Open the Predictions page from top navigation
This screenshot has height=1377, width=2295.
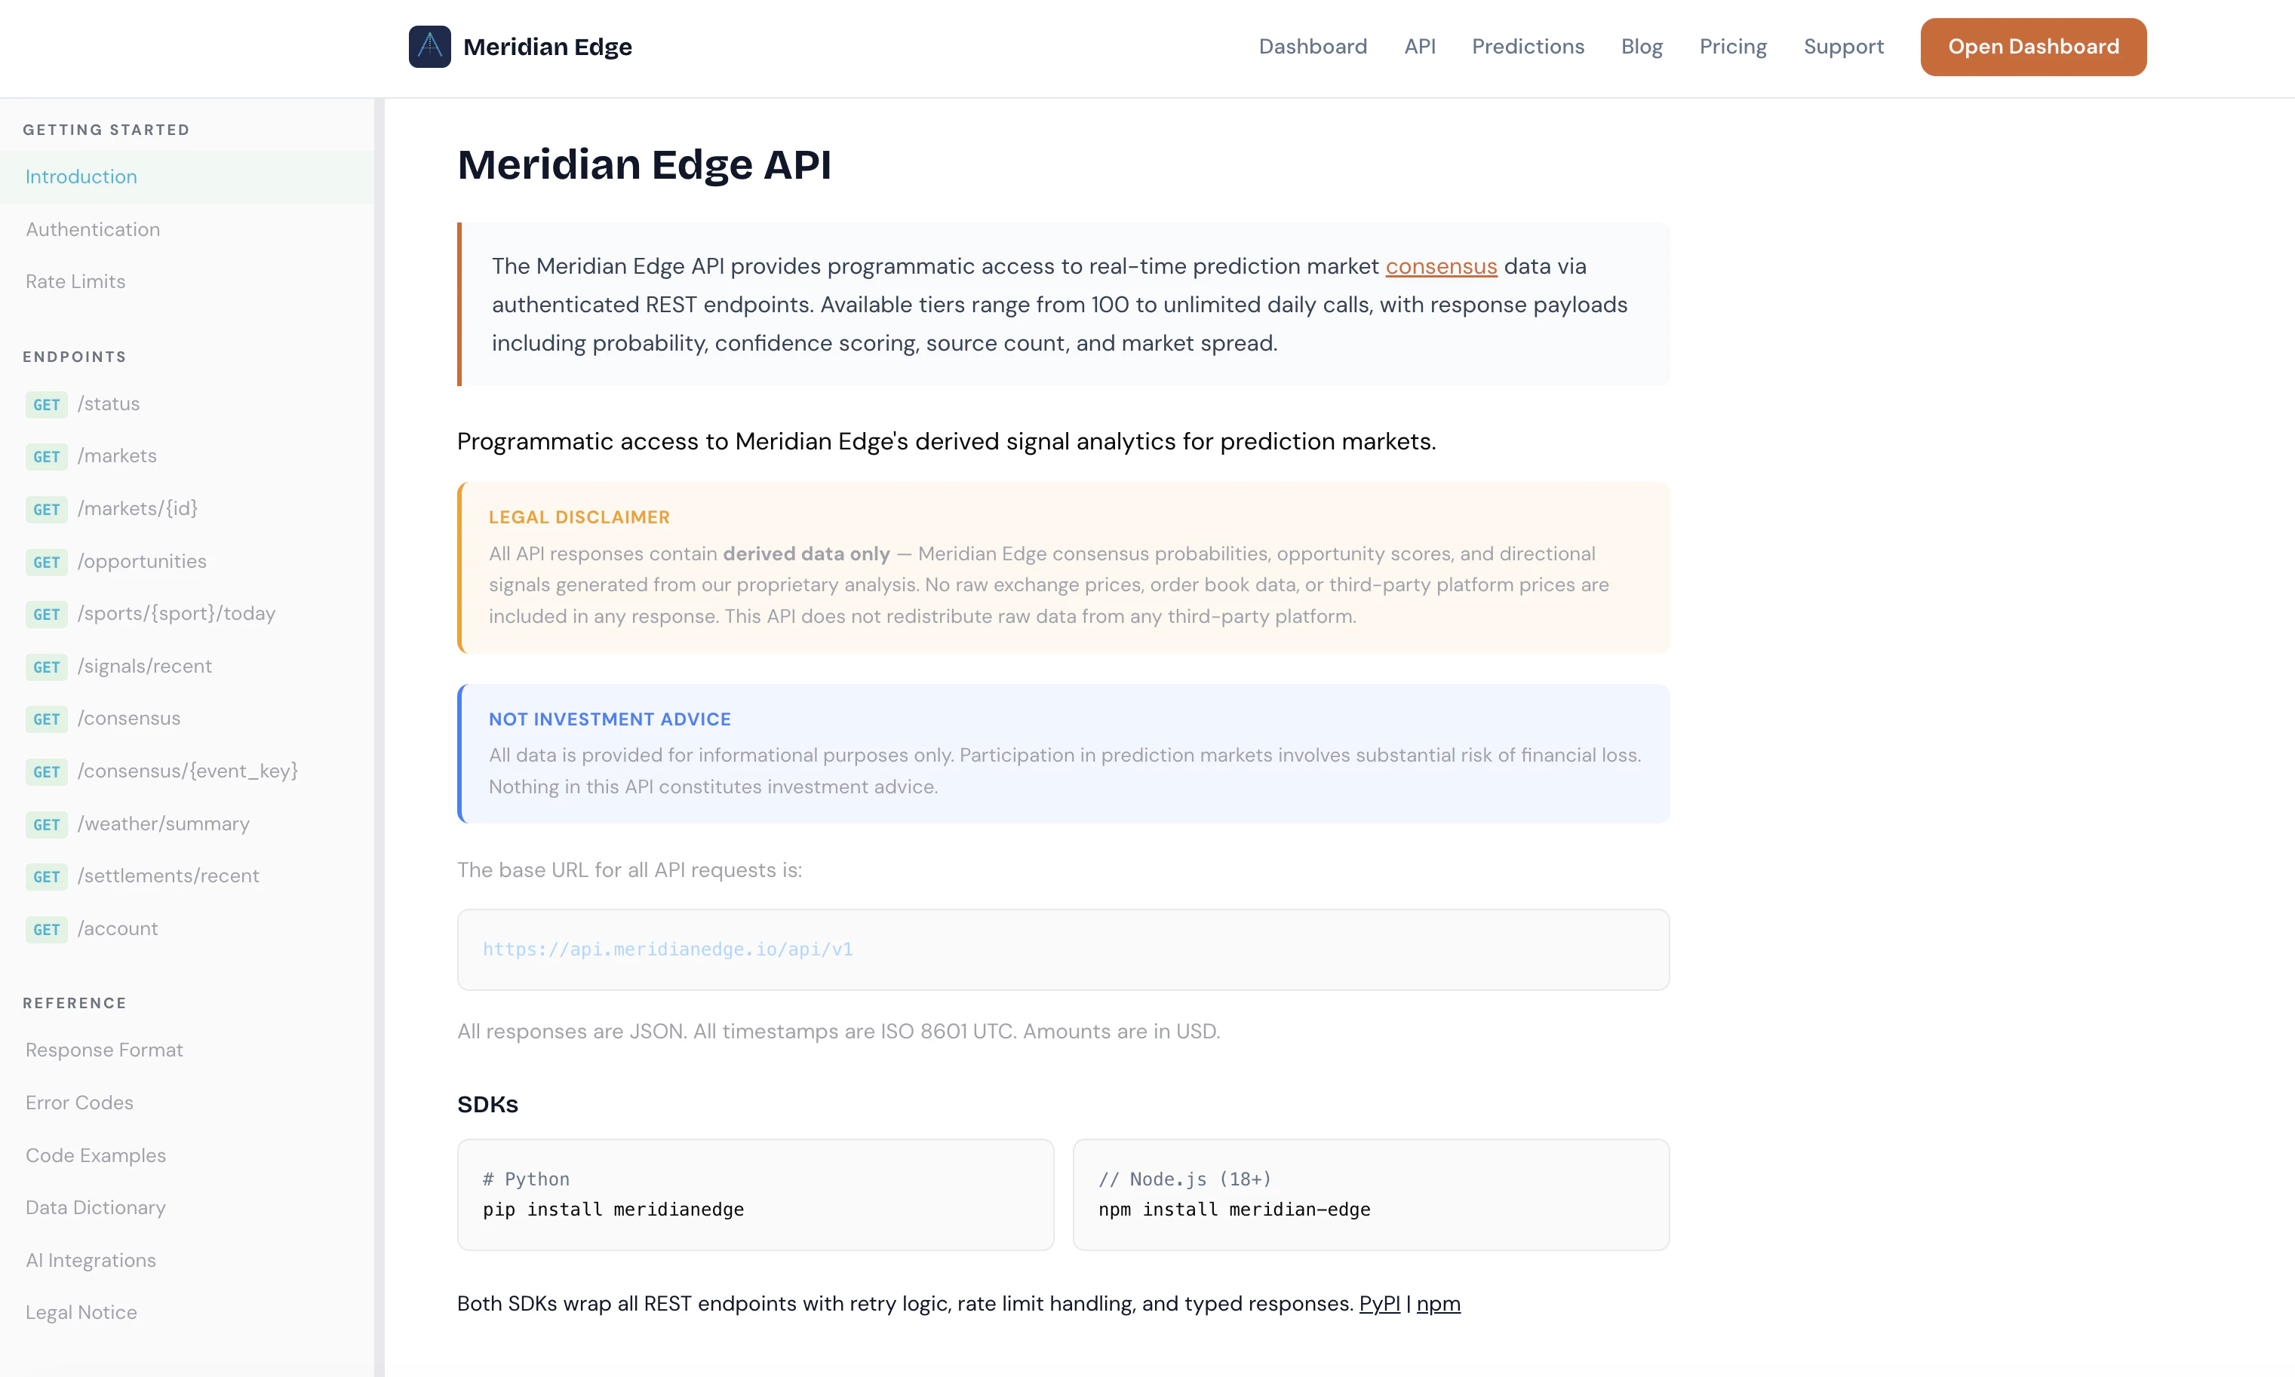coord(1528,47)
